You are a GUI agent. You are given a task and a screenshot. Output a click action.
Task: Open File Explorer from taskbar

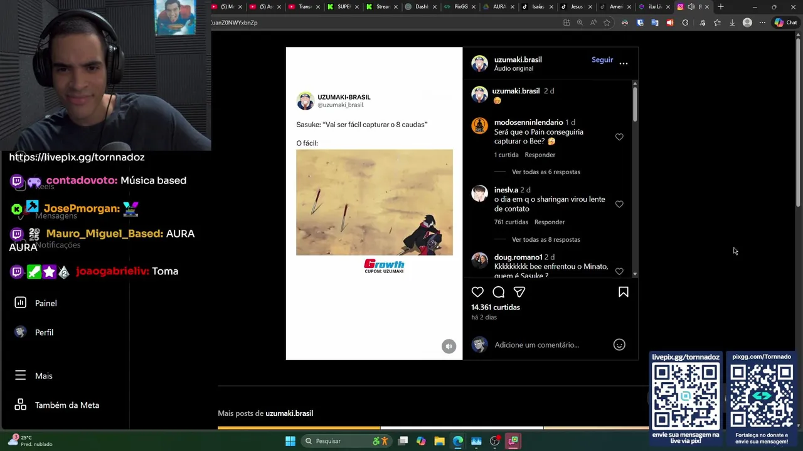pyautogui.click(x=439, y=441)
